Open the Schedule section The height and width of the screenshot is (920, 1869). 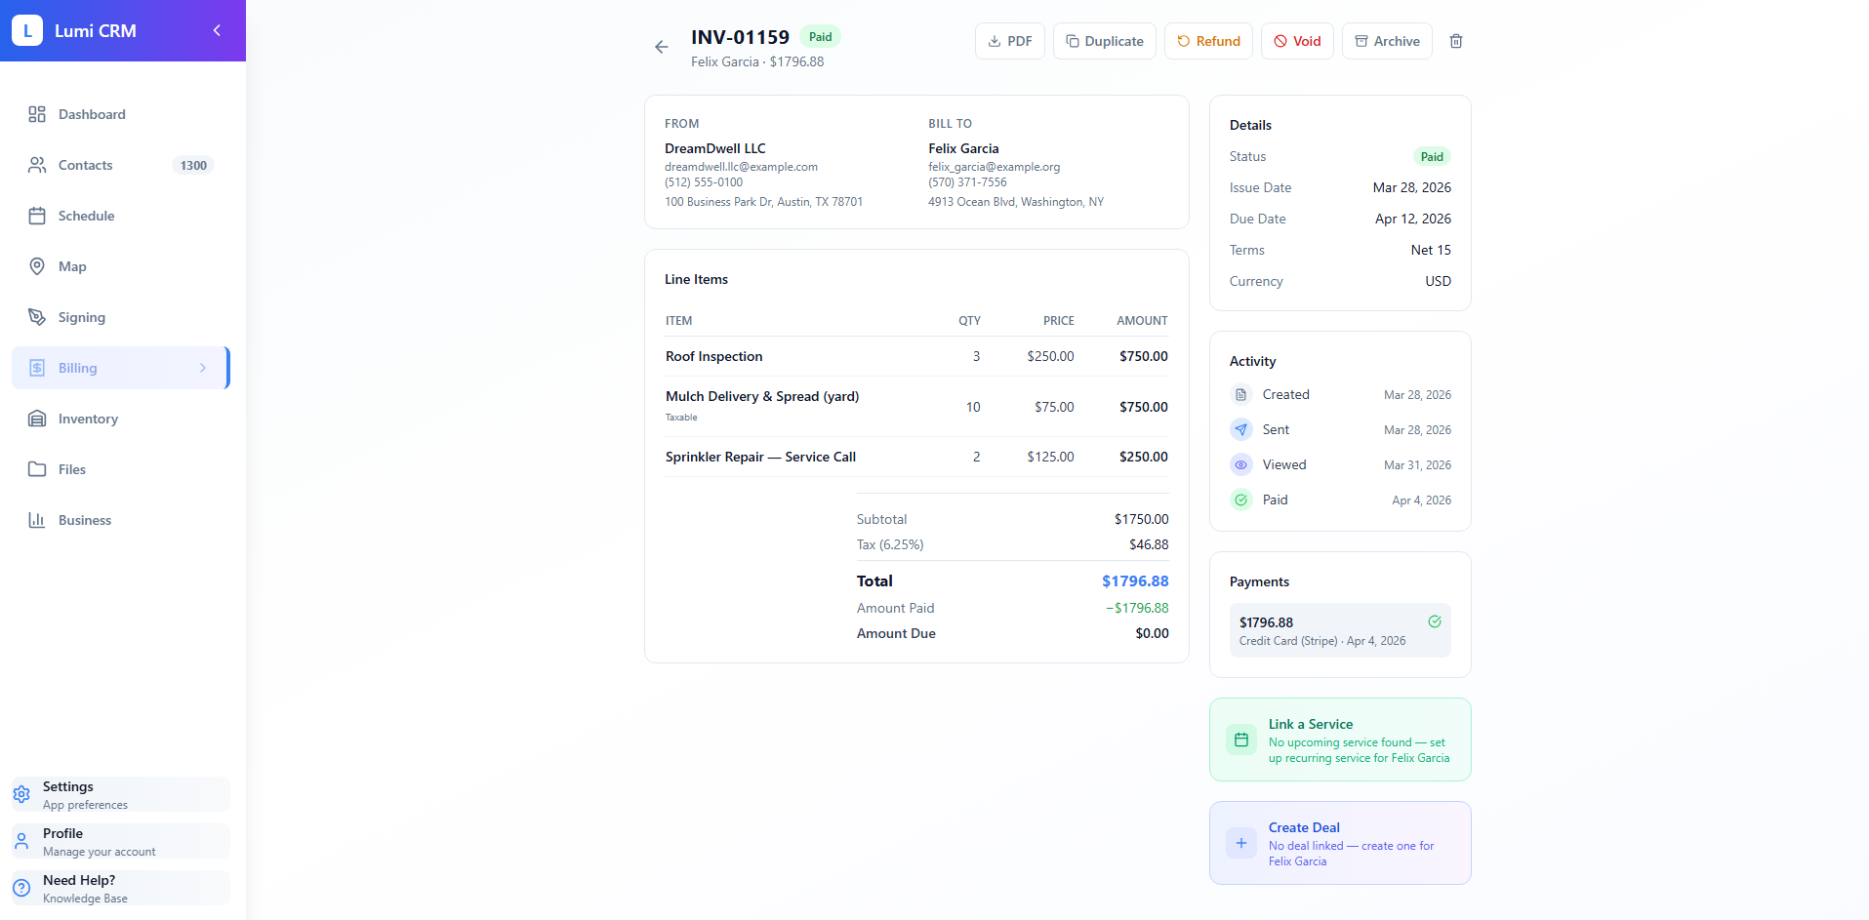click(x=87, y=216)
